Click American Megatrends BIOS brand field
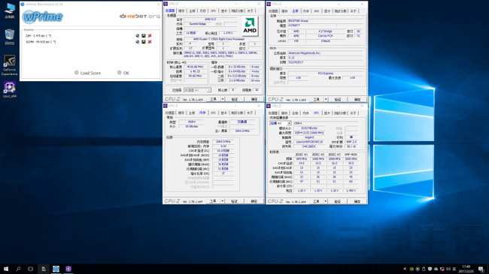 point(326,53)
